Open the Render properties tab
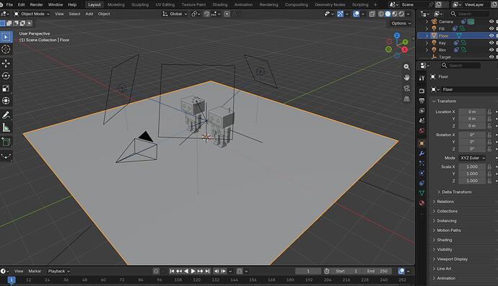Image resolution: width=498 pixels, height=286 pixels. (421, 91)
